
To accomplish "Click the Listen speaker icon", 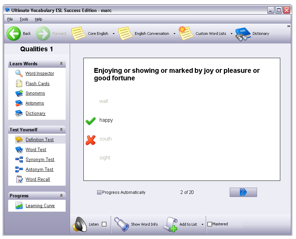I will 80,224.
